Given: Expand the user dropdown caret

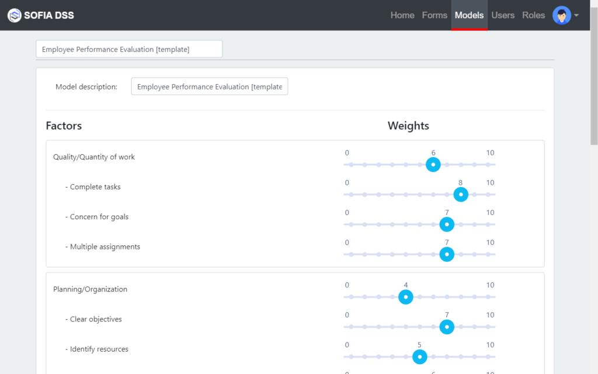Looking at the screenshot, I should point(576,15).
